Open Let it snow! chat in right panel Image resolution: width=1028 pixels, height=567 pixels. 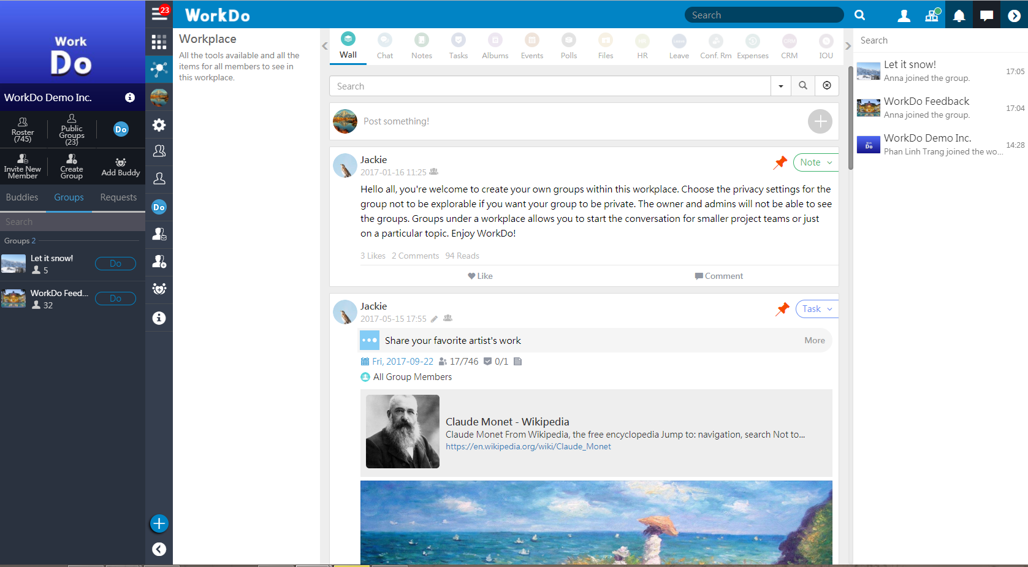coord(940,71)
